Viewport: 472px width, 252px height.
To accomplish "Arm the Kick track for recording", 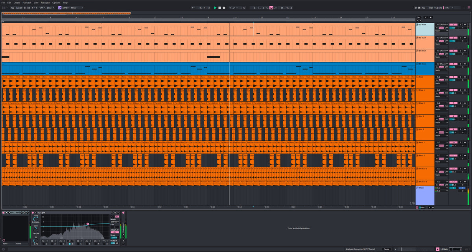I will click(465, 77).
